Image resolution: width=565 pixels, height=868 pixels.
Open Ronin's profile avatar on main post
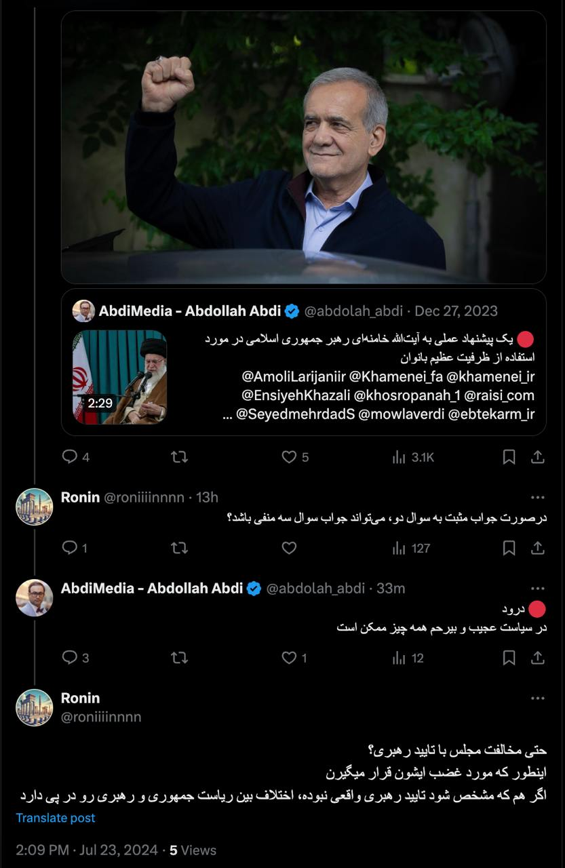pos(35,707)
